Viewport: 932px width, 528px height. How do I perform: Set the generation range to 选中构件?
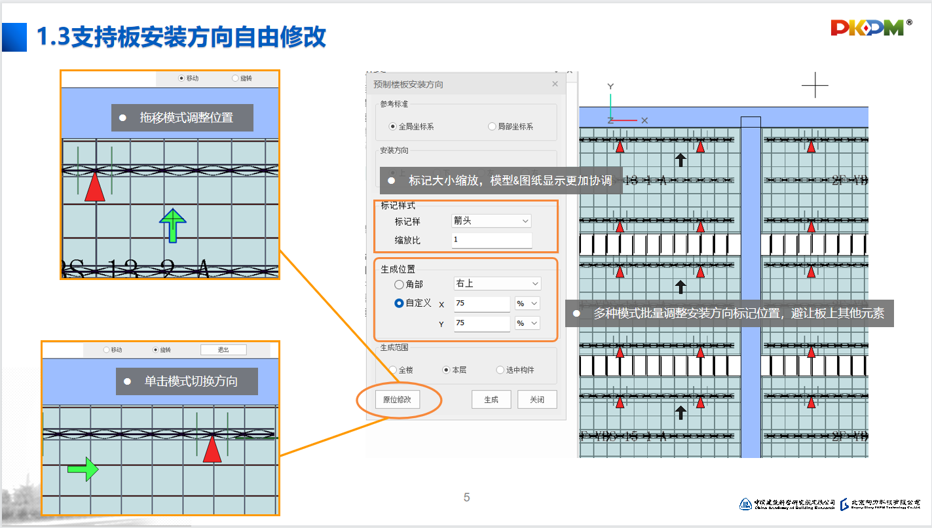tap(500, 370)
